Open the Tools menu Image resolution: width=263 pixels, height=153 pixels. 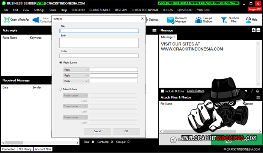53,10
